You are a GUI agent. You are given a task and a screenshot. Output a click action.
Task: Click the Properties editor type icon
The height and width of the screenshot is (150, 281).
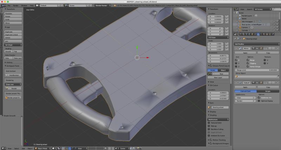tap(236, 34)
